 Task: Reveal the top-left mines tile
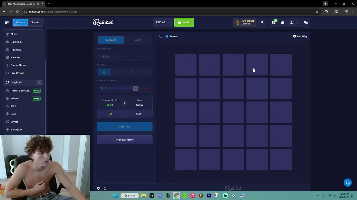click(186, 65)
